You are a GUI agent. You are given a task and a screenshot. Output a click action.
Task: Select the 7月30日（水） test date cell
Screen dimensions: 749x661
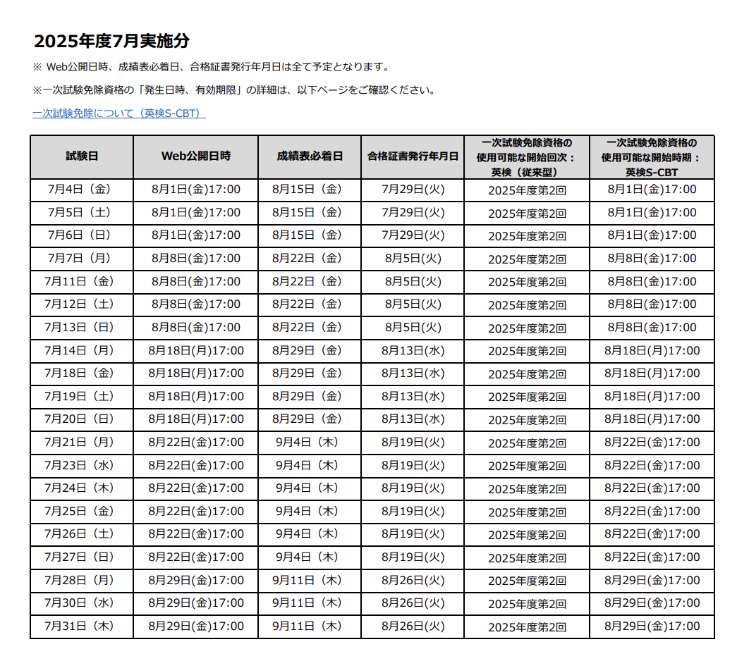tap(82, 603)
